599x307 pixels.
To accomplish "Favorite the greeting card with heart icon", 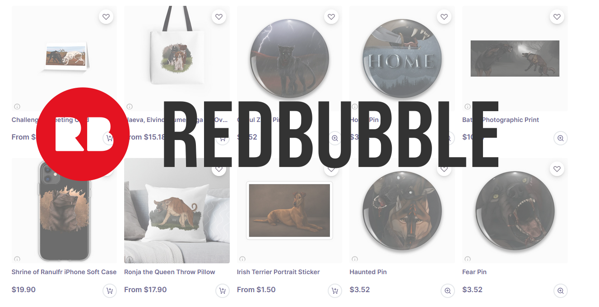I will click(106, 17).
